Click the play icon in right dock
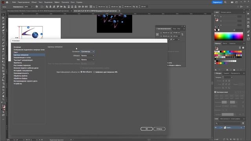 click(x=248, y=14)
